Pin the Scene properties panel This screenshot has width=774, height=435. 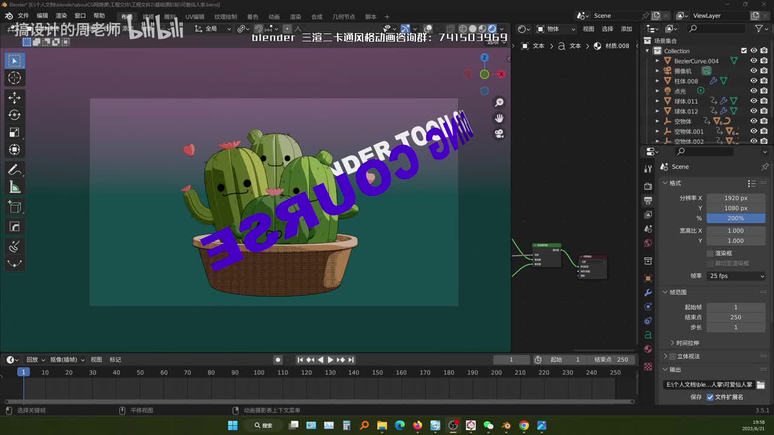(764, 167)
